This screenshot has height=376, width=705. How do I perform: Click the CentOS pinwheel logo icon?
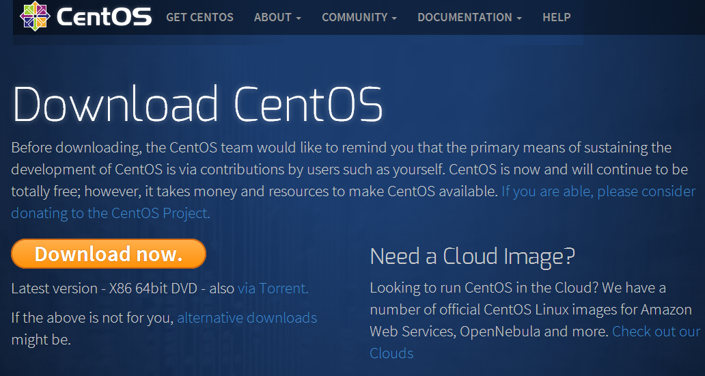pos(35,16)
